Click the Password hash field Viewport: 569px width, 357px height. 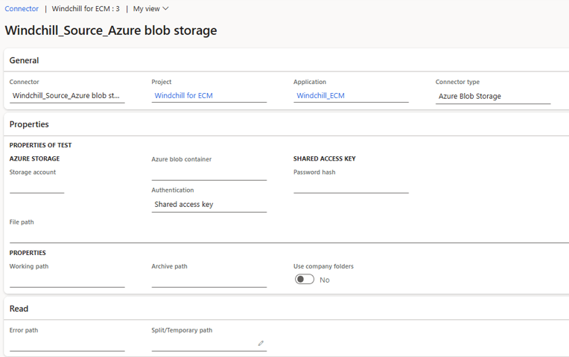pyautogui.click(x=351, y=186)
